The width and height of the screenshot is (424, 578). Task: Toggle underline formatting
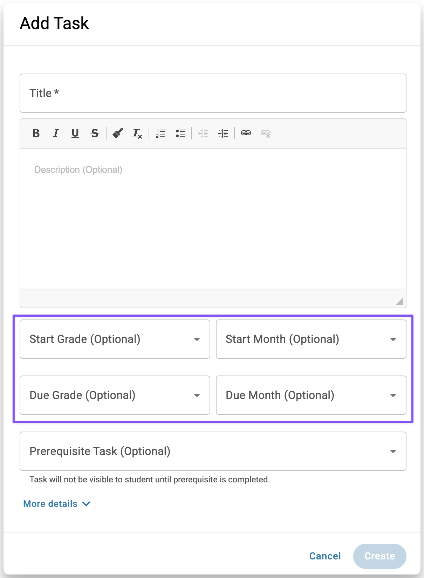point(75,133)
